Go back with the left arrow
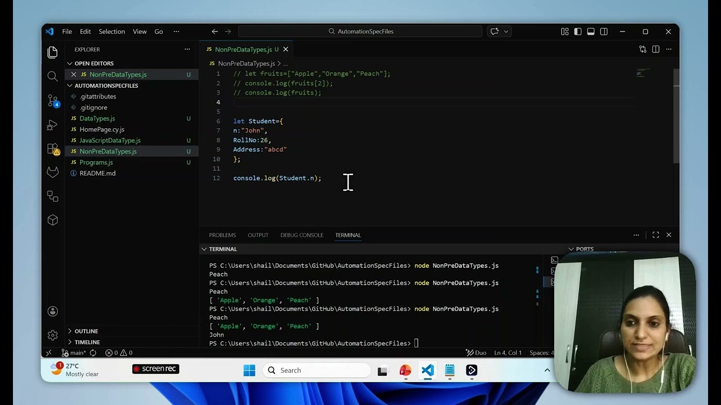Viewport: 721px width, 405px height. click(x=215, y=31)
